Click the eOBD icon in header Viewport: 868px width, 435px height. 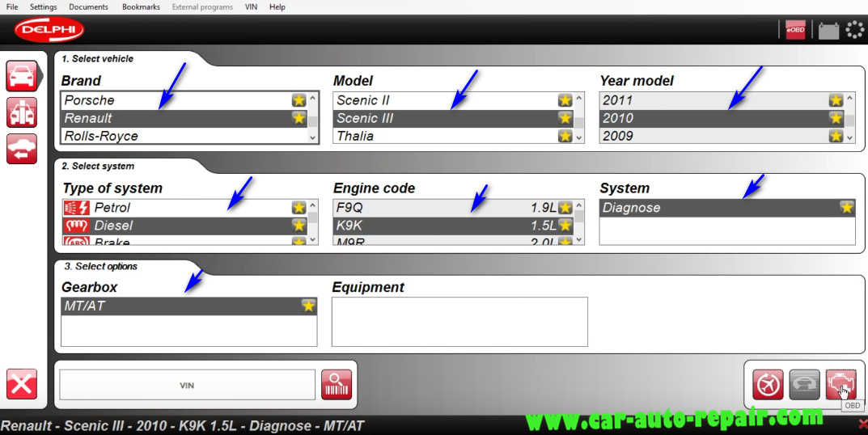point(795,30)
